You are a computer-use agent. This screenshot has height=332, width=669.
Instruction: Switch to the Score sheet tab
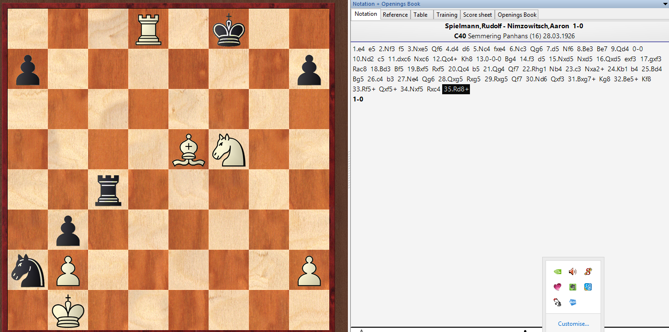point(477,14)
